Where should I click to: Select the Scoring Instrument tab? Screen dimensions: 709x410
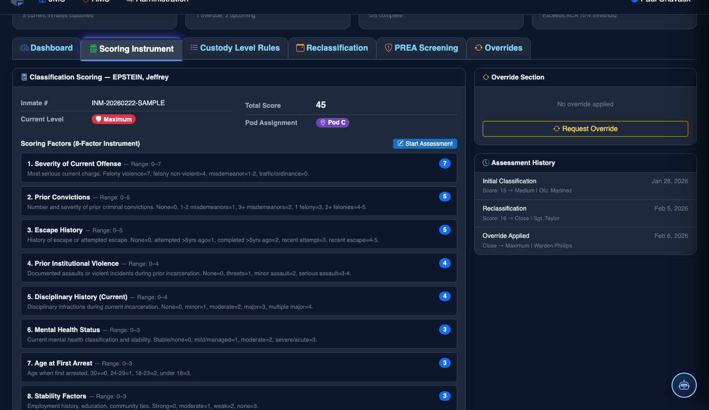tap(132, 49)
